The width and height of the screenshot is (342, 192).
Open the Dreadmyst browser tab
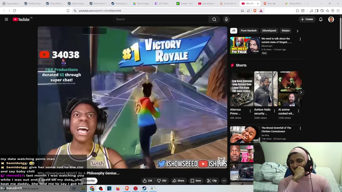120,3
